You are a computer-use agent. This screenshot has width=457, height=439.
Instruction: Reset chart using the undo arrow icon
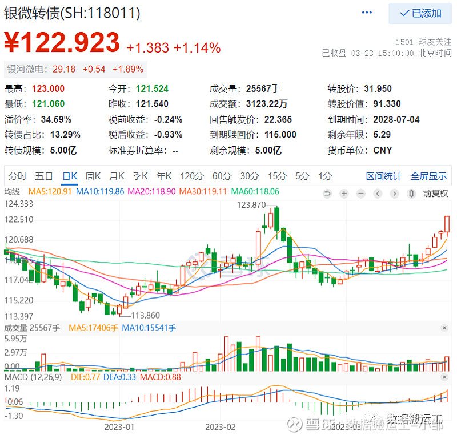pos(327,194)
